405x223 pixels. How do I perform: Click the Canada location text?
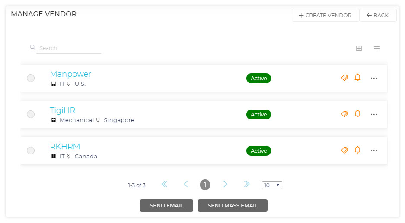click(x=86, y=156)
